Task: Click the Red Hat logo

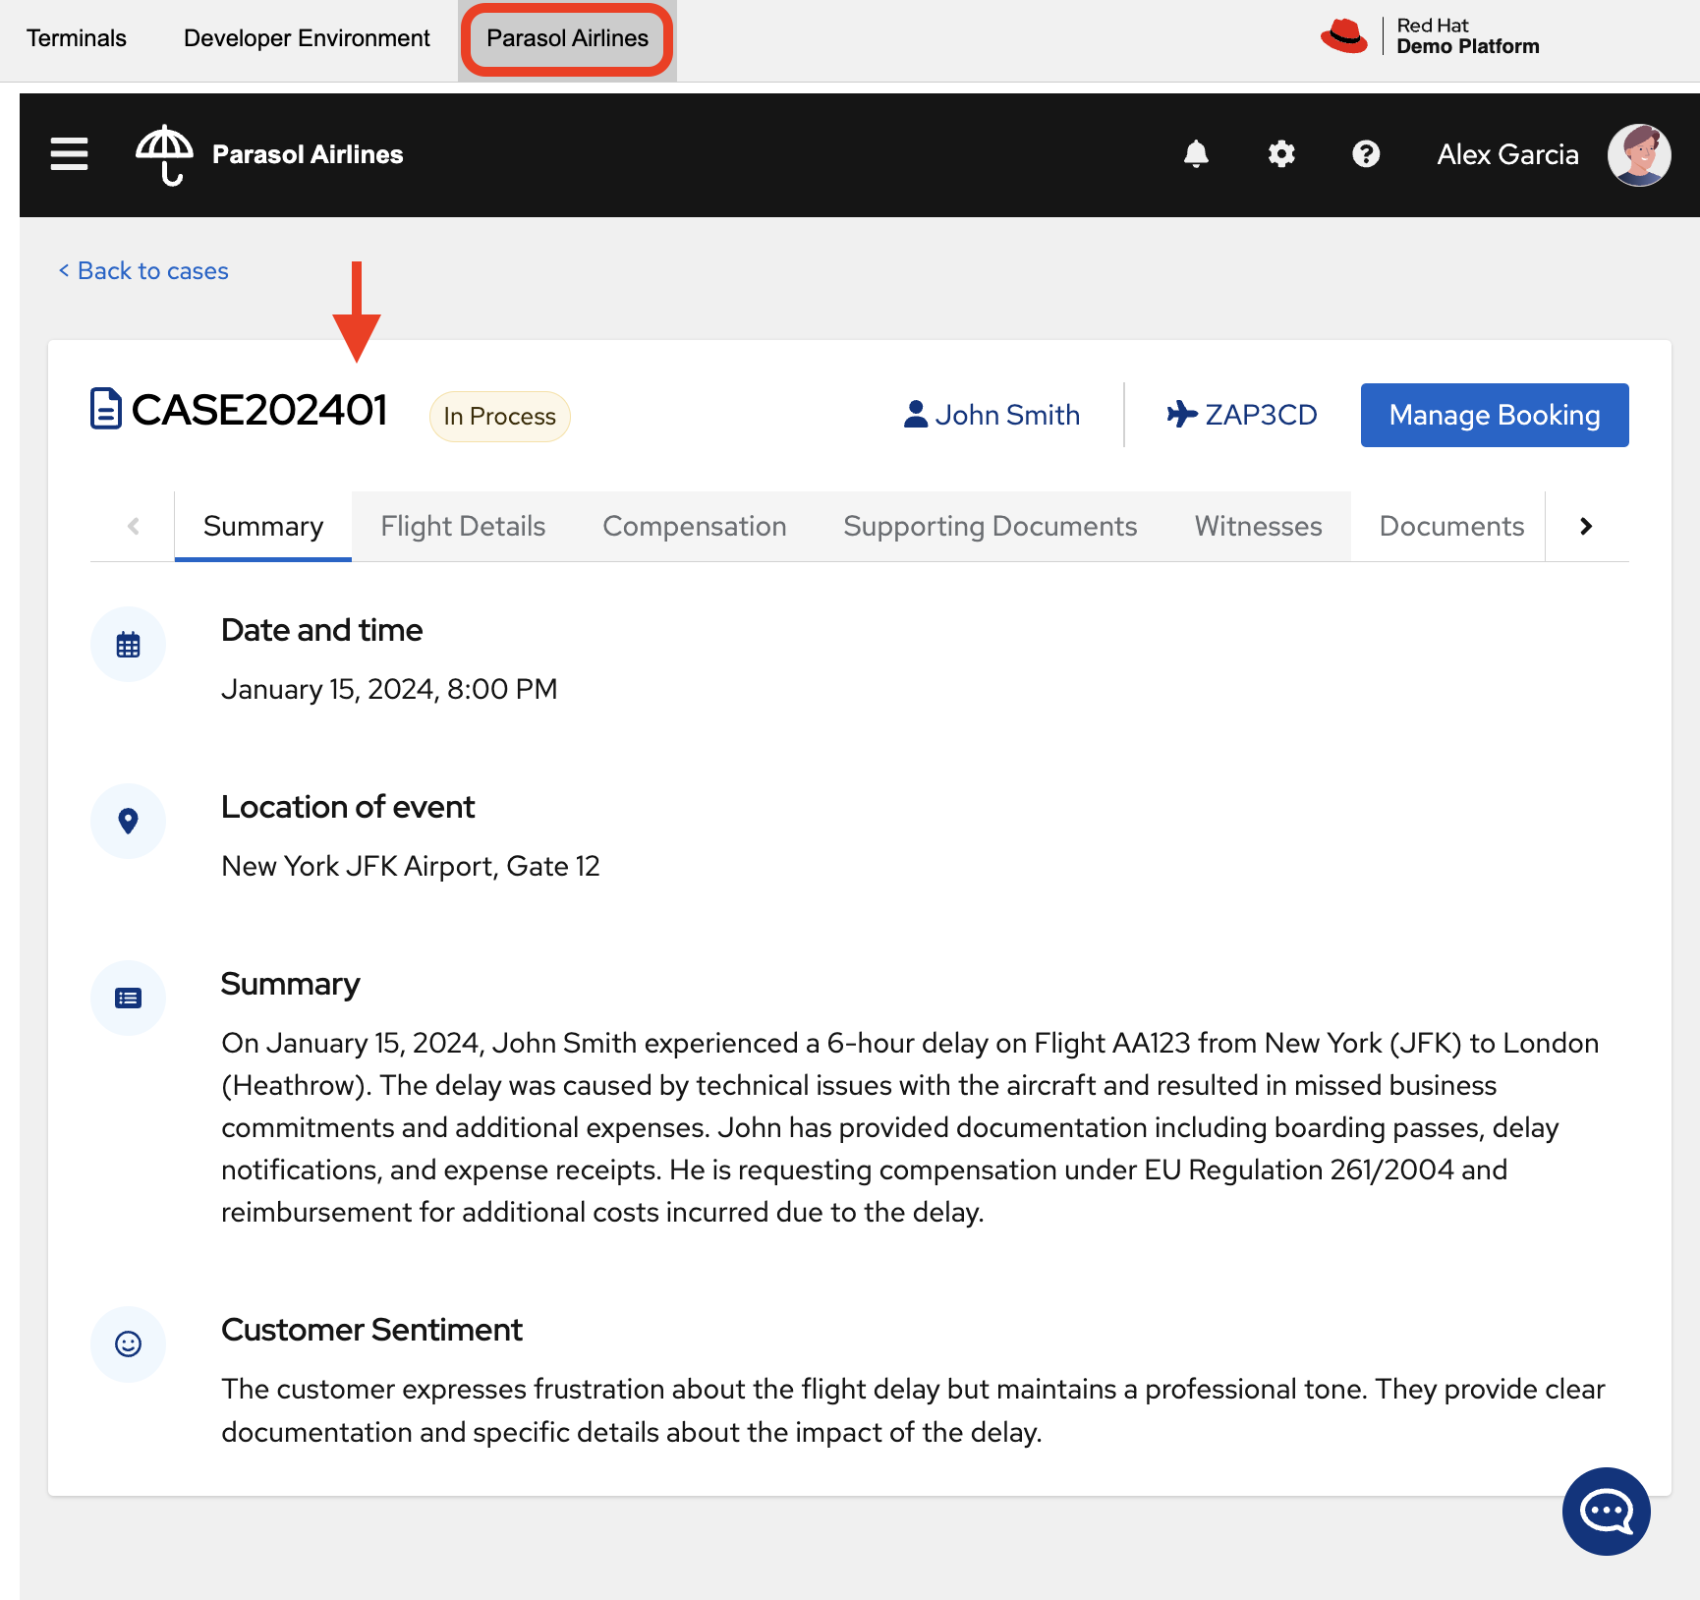Action: (1343, 36)
